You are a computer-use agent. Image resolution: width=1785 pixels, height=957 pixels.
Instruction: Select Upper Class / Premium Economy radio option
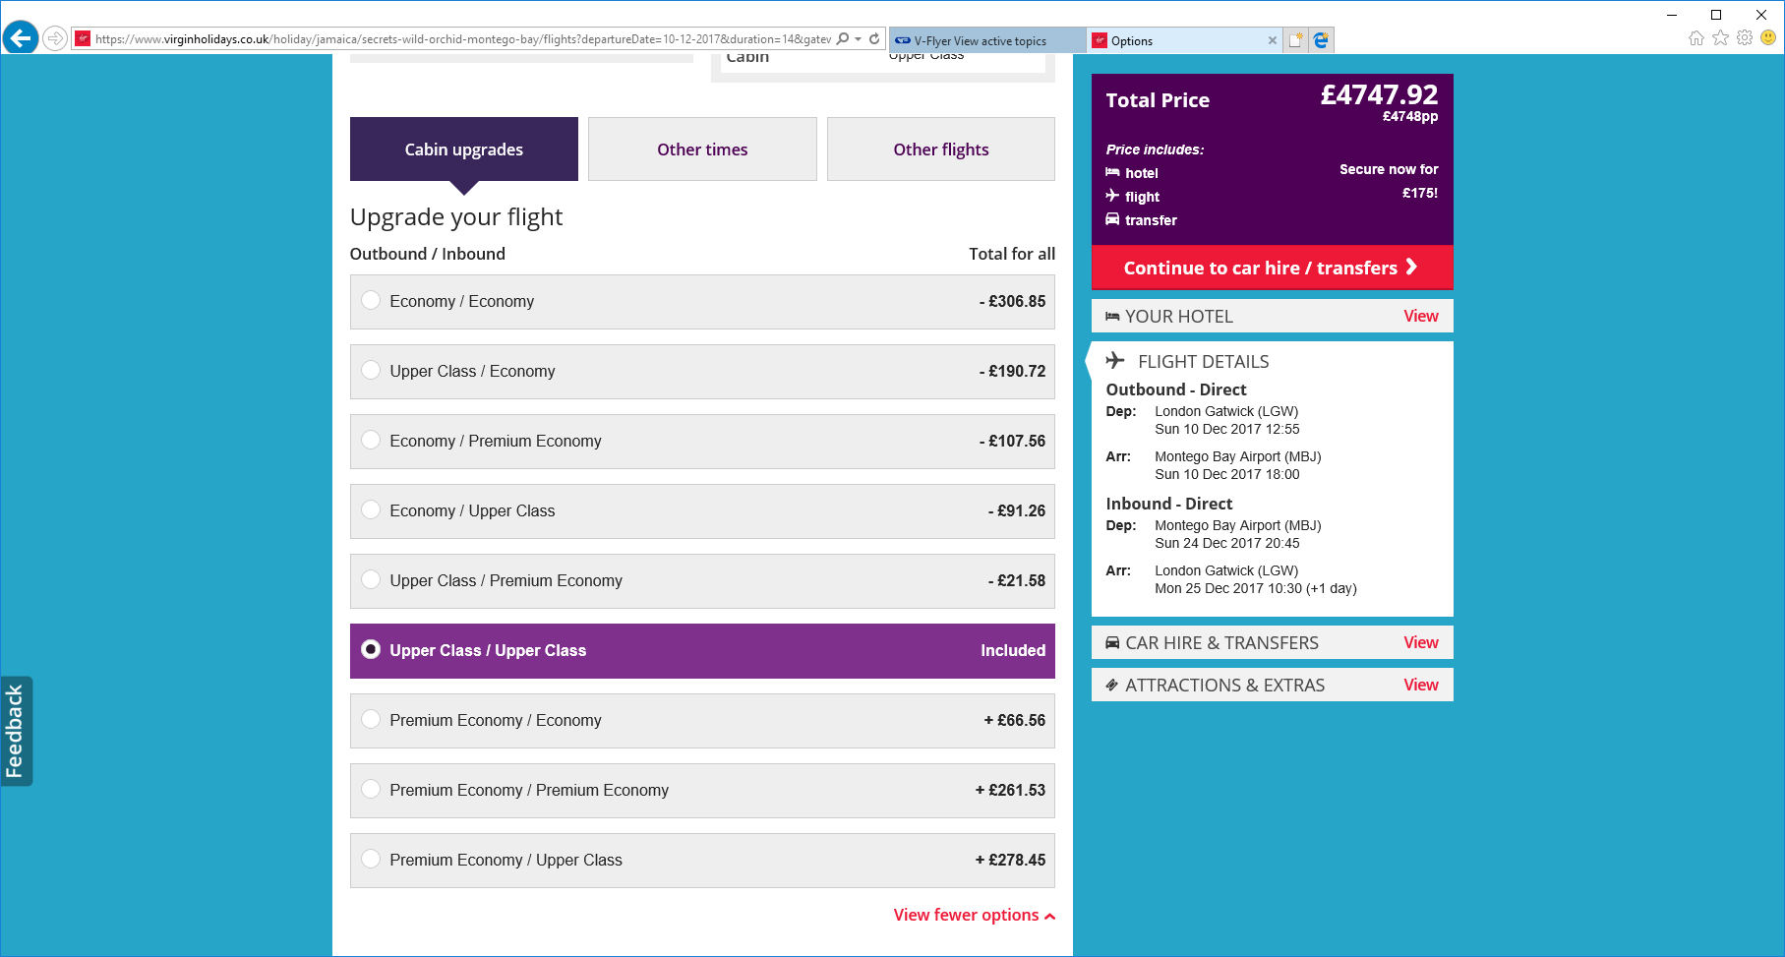(x=371, y=580)
